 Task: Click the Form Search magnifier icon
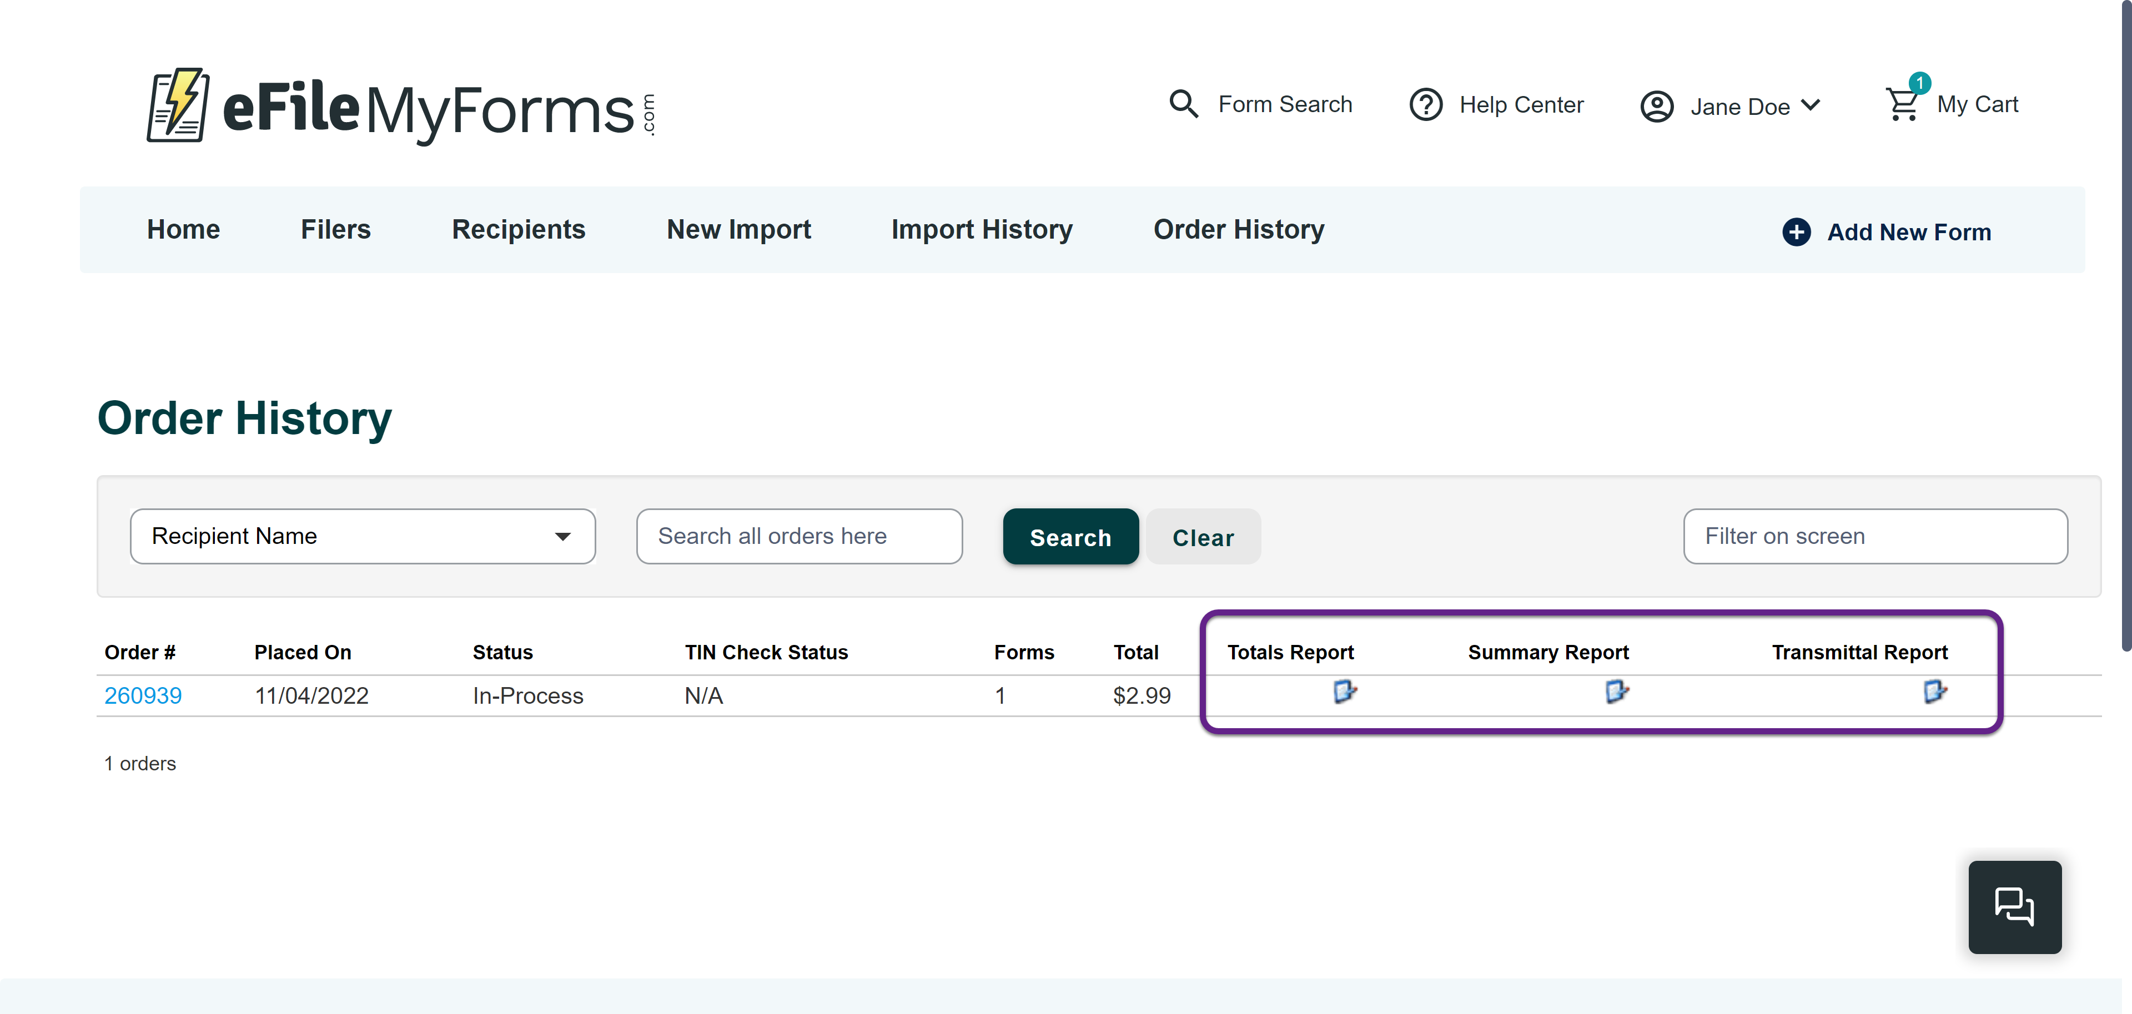(1183, 104)
